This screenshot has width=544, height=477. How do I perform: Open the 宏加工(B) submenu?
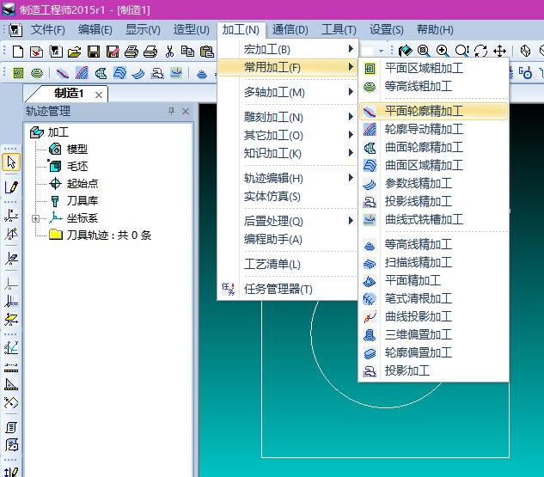[x=288, y=49]
